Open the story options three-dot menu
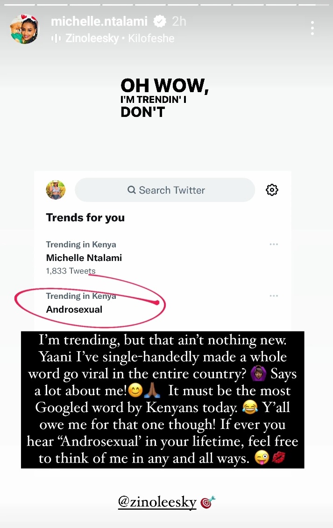Image resolution: width=333 pixels, height=528 pixels. (312, 28)
